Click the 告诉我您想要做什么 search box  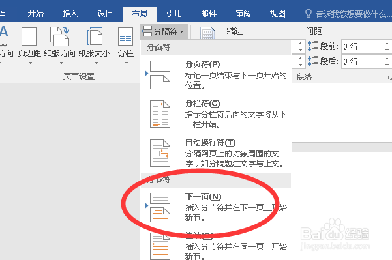353,14
